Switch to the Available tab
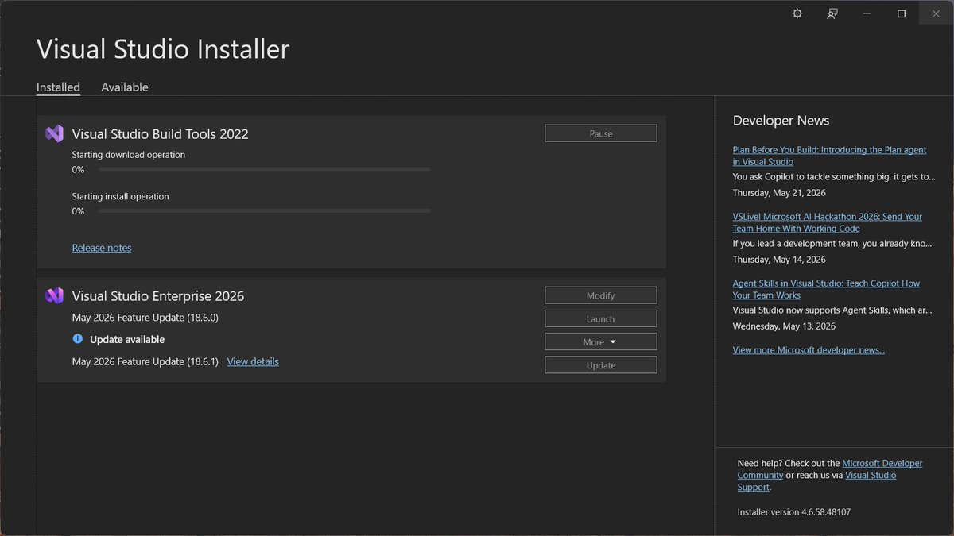This screenshot has width=954, height=536. coord(125,87)
